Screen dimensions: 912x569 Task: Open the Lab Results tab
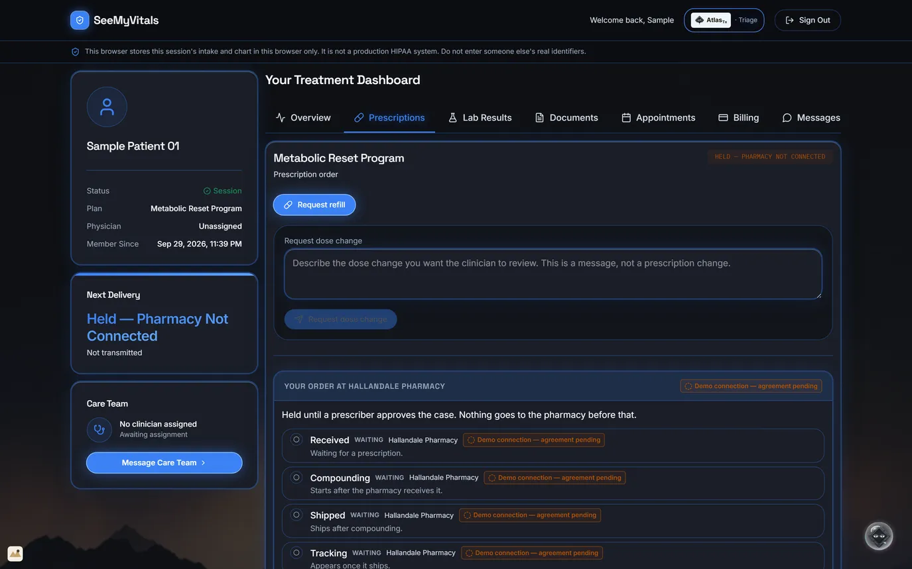tap(480, 117)
